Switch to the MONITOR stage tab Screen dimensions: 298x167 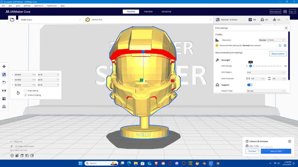tap(166, 12)
